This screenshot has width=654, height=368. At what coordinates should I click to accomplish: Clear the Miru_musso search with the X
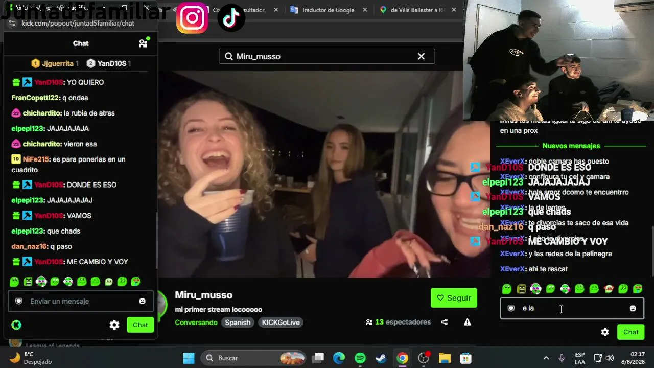click(421, 56)
